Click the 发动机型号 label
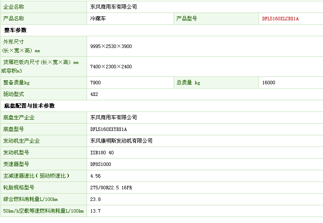Image resolution: width=323 pixels, height=223 pixels. [x=16, y=153]
